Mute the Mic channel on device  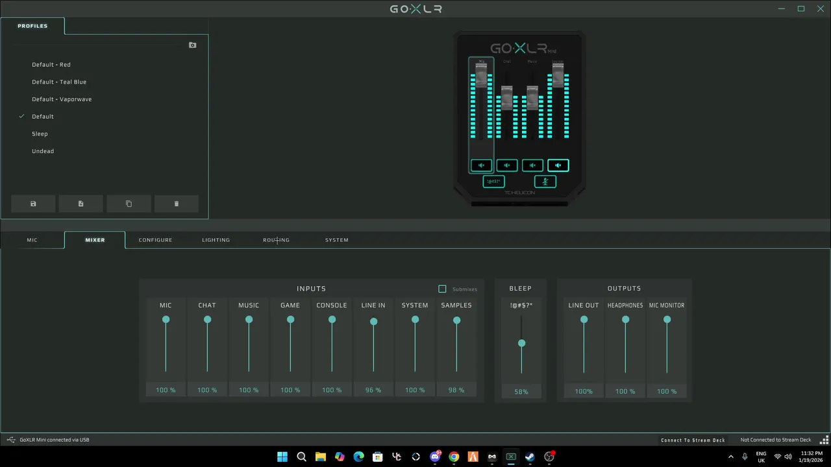click(x=481, y=165)
